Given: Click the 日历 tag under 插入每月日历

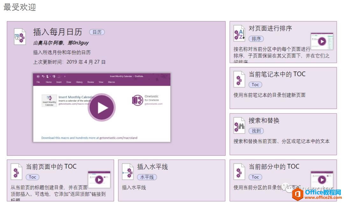Looking at the screenshot, I should (97, 32).
